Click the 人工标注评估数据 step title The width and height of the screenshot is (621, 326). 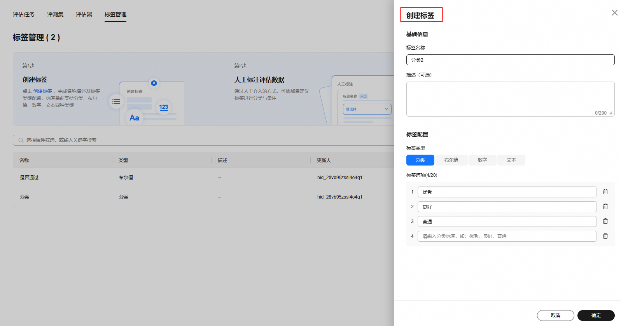tap(259, 80)
